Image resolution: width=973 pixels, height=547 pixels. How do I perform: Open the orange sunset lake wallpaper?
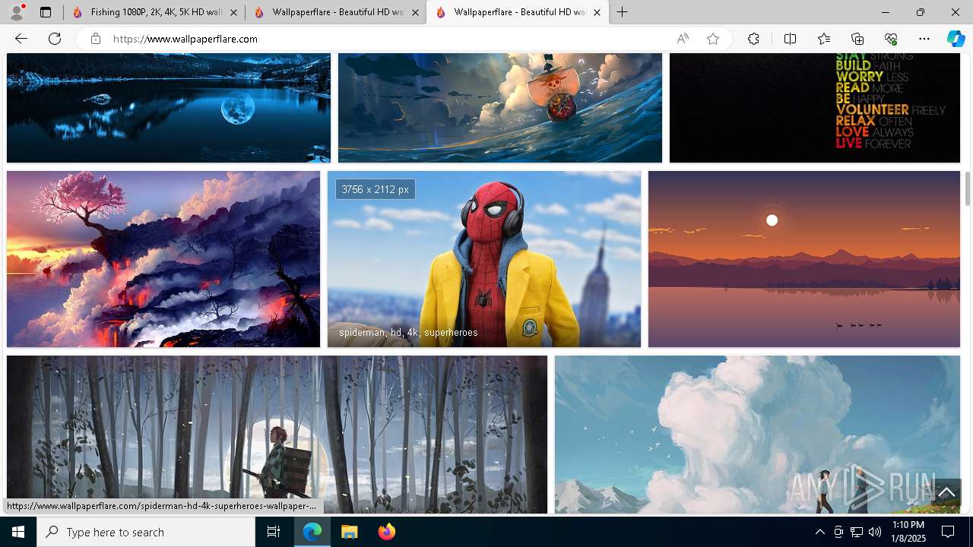804,259
